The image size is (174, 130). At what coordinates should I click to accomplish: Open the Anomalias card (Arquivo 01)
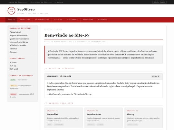[x=63, y=118]
